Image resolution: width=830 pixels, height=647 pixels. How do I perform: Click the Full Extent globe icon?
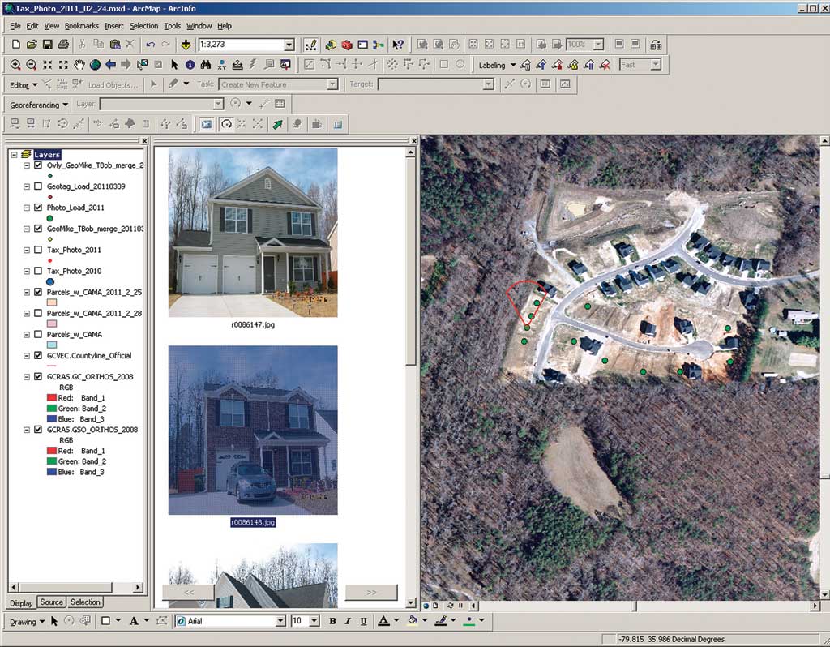[x=96, y=65]
